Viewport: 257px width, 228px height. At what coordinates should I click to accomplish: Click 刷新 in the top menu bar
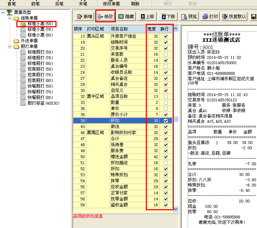pyautogui.click(x=135, y=4)
